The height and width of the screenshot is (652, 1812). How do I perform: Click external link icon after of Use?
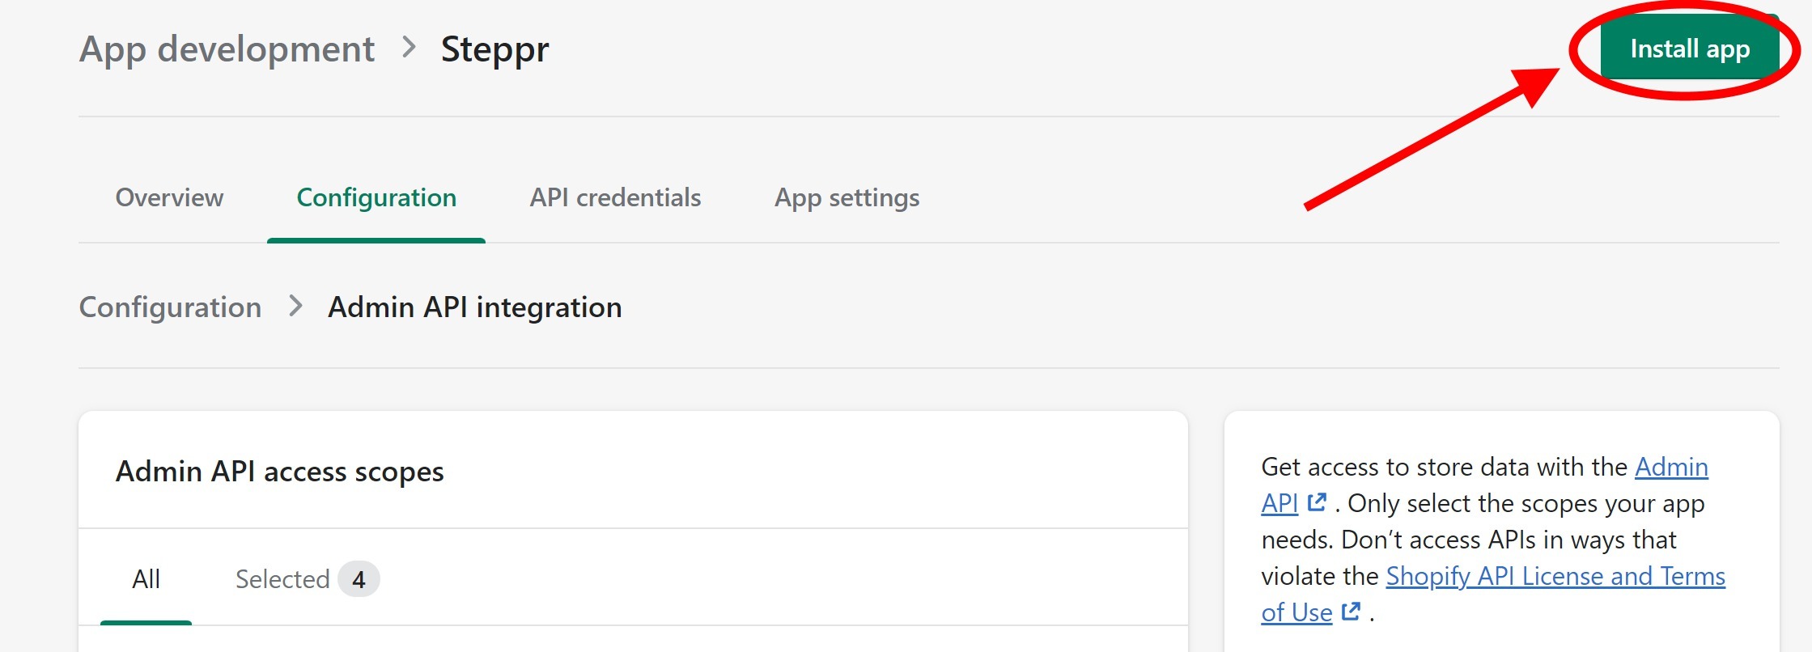coord(1351,612)
